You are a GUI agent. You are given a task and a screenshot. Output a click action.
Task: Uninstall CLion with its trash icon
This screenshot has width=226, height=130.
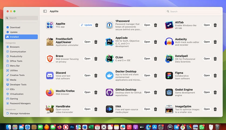point(155,59)
